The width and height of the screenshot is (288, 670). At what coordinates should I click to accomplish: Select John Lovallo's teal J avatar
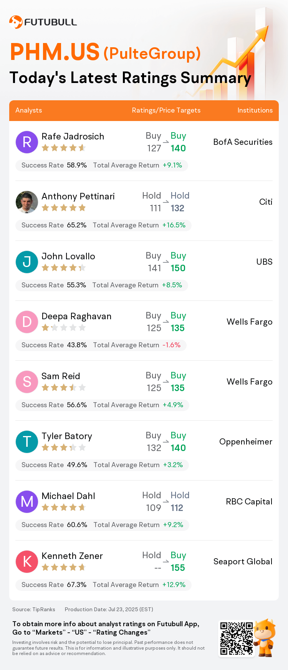(27, 262)
